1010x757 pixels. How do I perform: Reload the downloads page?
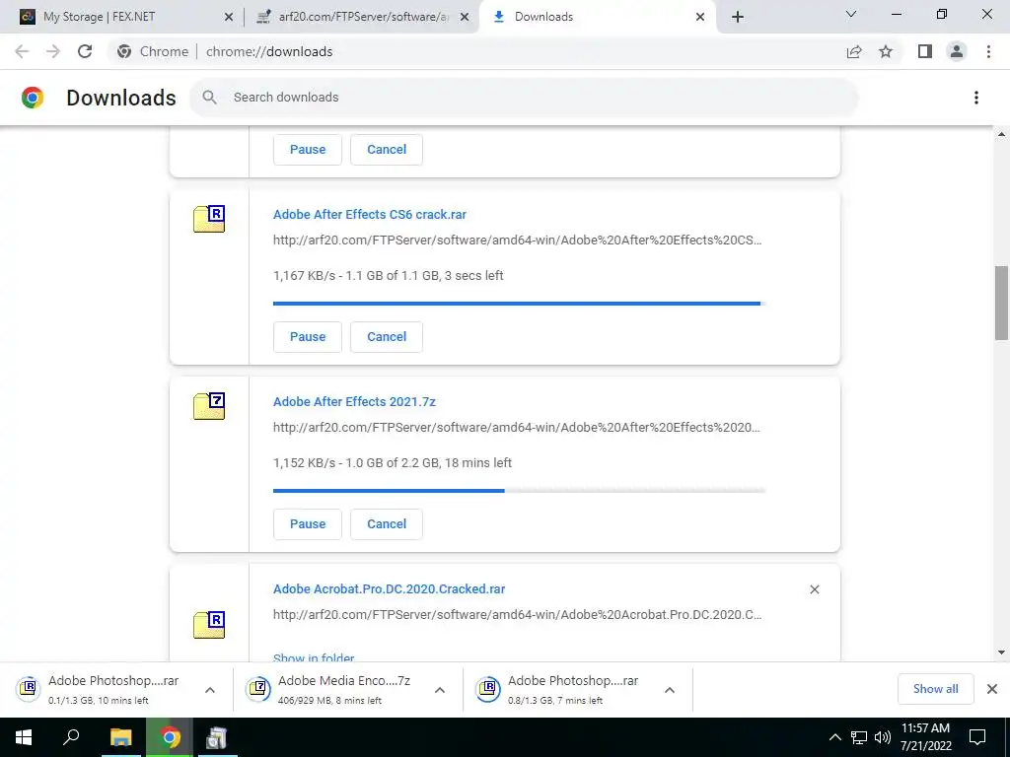(85, 51)
